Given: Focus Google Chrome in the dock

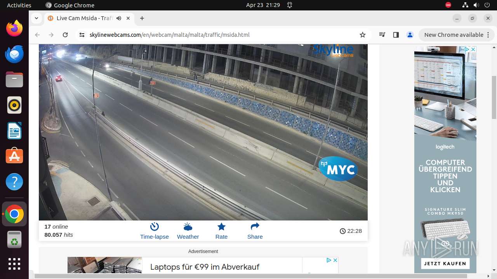Looking at the screenshot, I should coord(14,214).
